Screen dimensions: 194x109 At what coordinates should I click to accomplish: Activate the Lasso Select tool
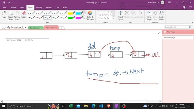[11, 15]
